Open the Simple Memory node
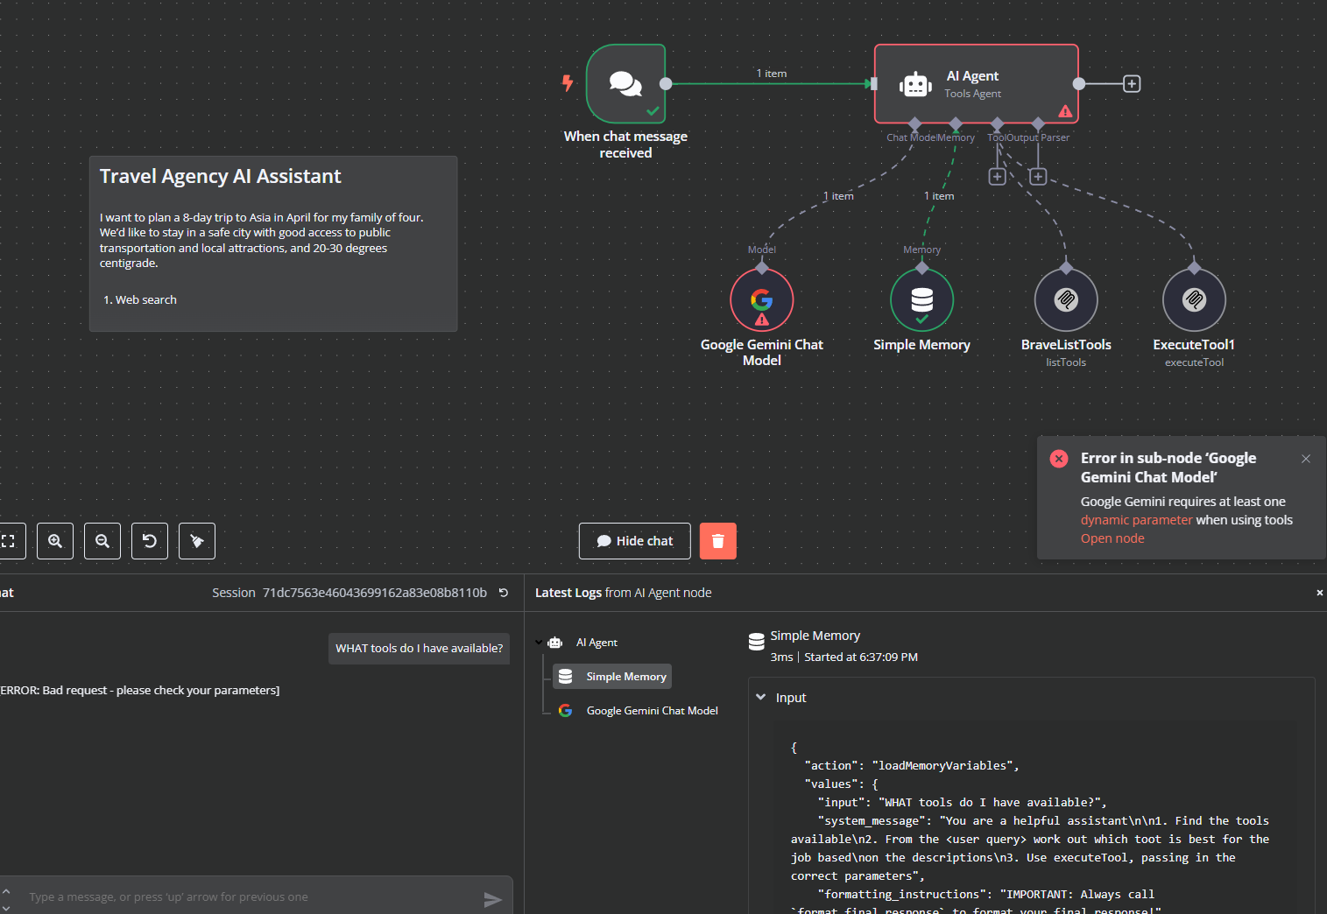This screenshot has width=1327, height=914. 921,299
